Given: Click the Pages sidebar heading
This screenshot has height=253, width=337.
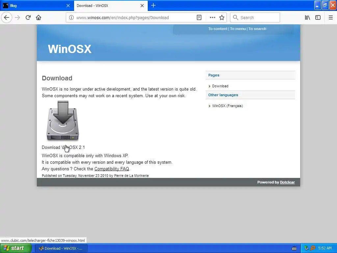Looking at the screenshot, I should pyautogui.click(x=214, y=75).
